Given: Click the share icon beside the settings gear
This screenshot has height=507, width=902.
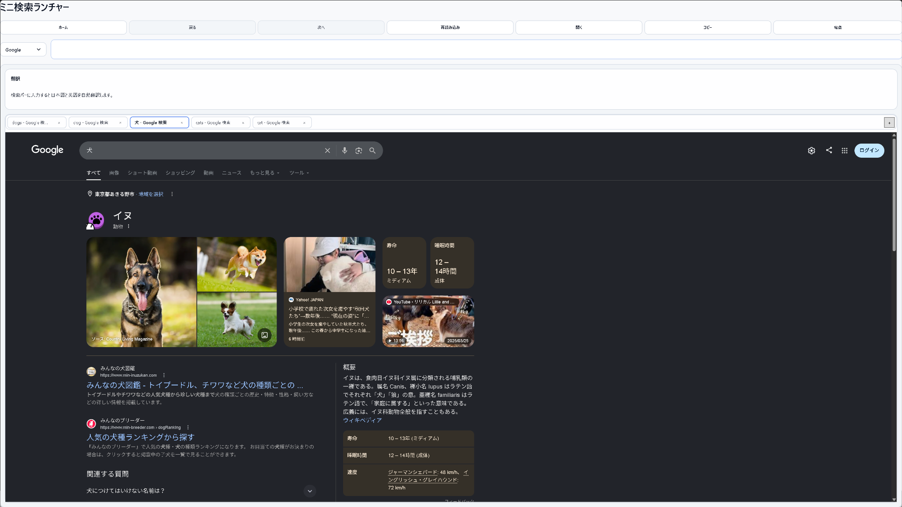Looking at the screenshot, I should [829, 150].
